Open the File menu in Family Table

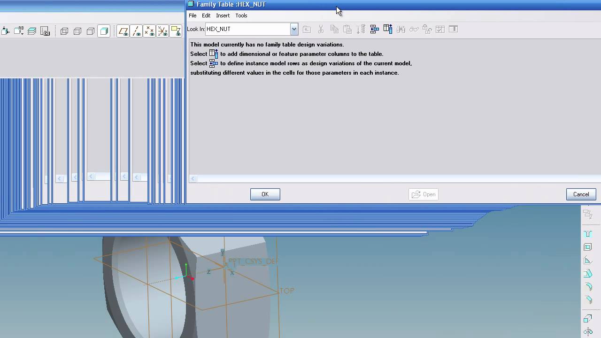pyautogui.click(x=193, y=15)
